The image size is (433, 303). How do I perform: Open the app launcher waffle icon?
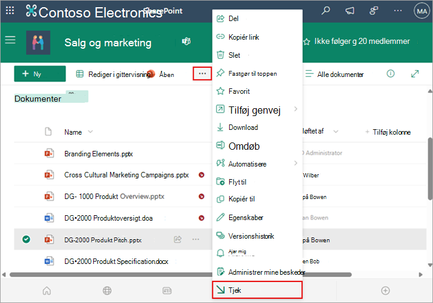coord(10,11)
